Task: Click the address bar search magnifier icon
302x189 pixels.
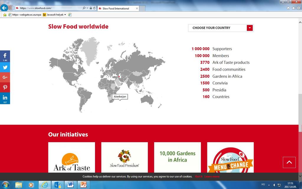Action: tap(84, 8)
